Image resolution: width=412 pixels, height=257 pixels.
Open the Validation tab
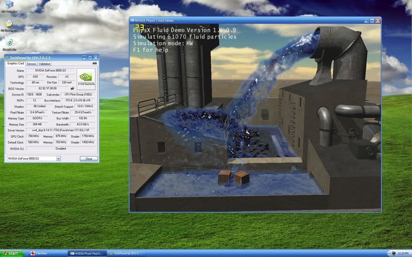pyautogui.click(x=44, y=64)
